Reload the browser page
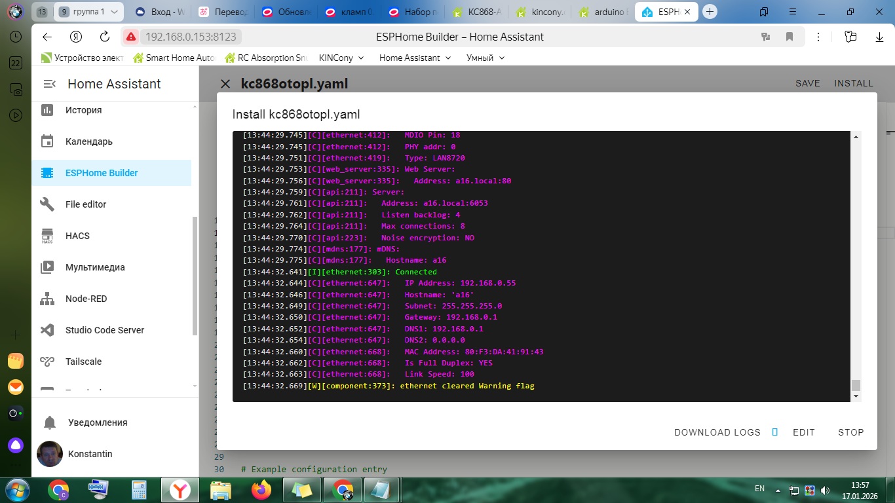Viewport: 895px width, 503px height. [105, 37]
